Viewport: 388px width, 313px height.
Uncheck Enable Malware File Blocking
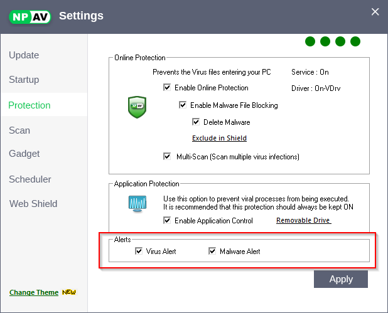[x=183, y=105]
